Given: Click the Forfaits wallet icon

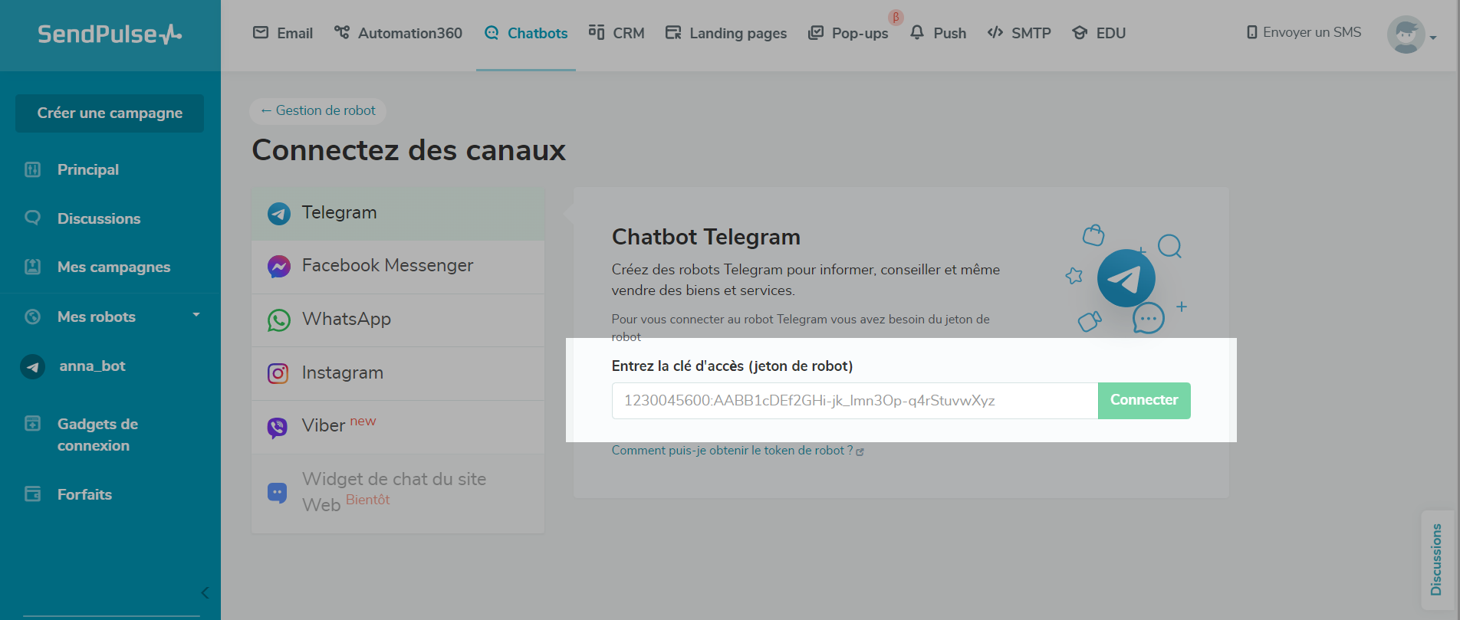Looking at the screenshot, I should (32, 494).
